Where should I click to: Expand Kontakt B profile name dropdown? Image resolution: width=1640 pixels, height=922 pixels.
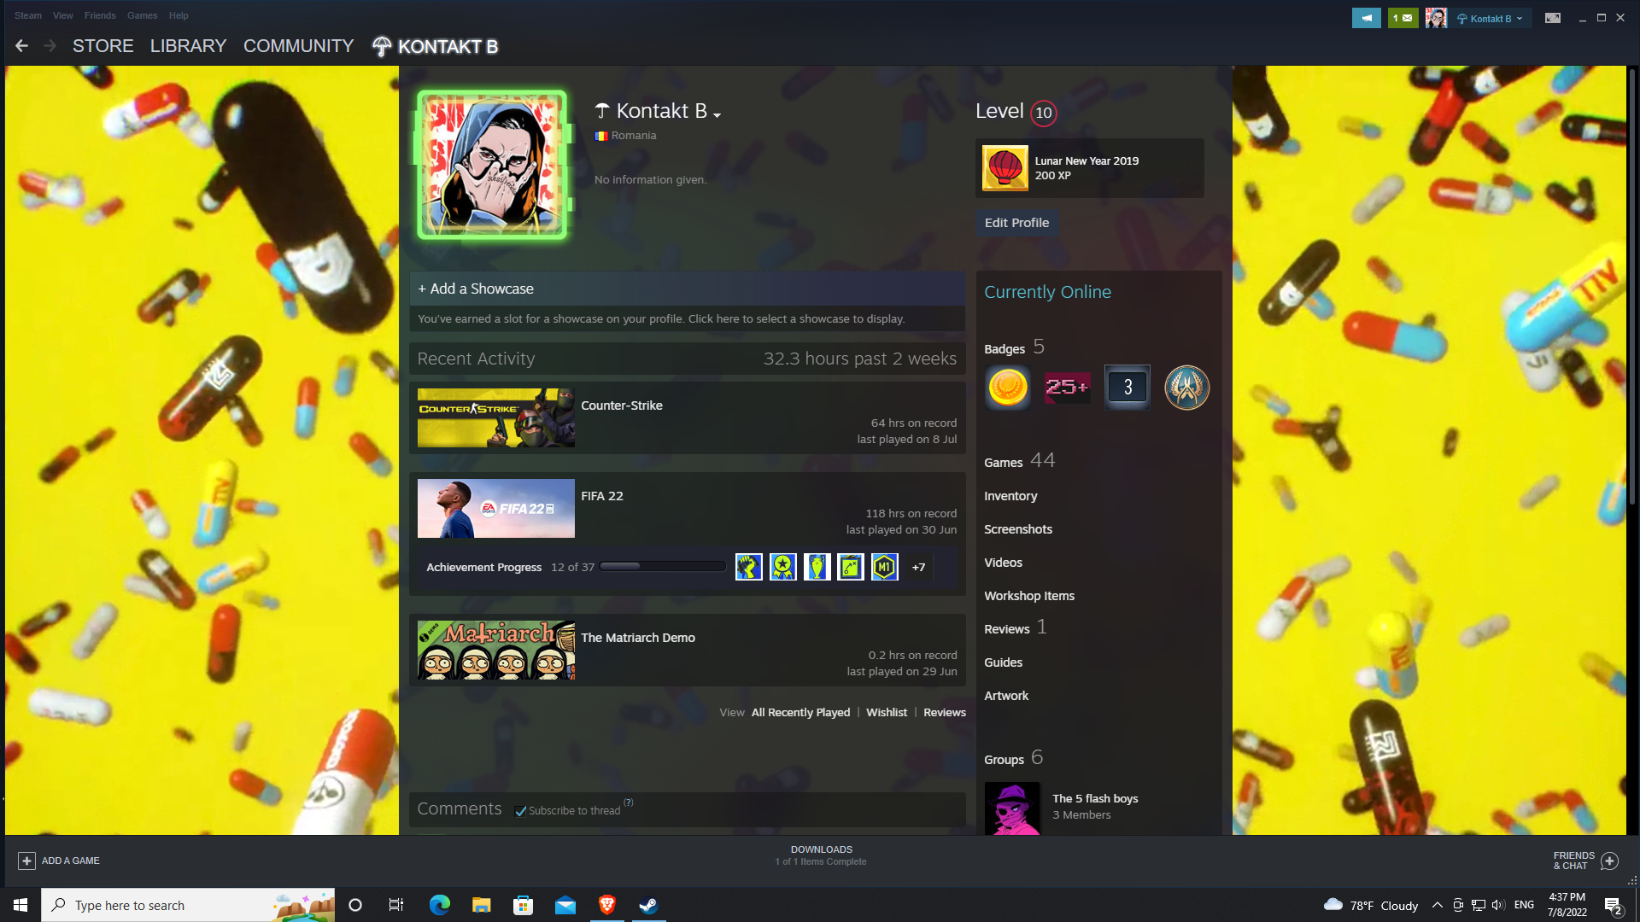coord(717,114)
